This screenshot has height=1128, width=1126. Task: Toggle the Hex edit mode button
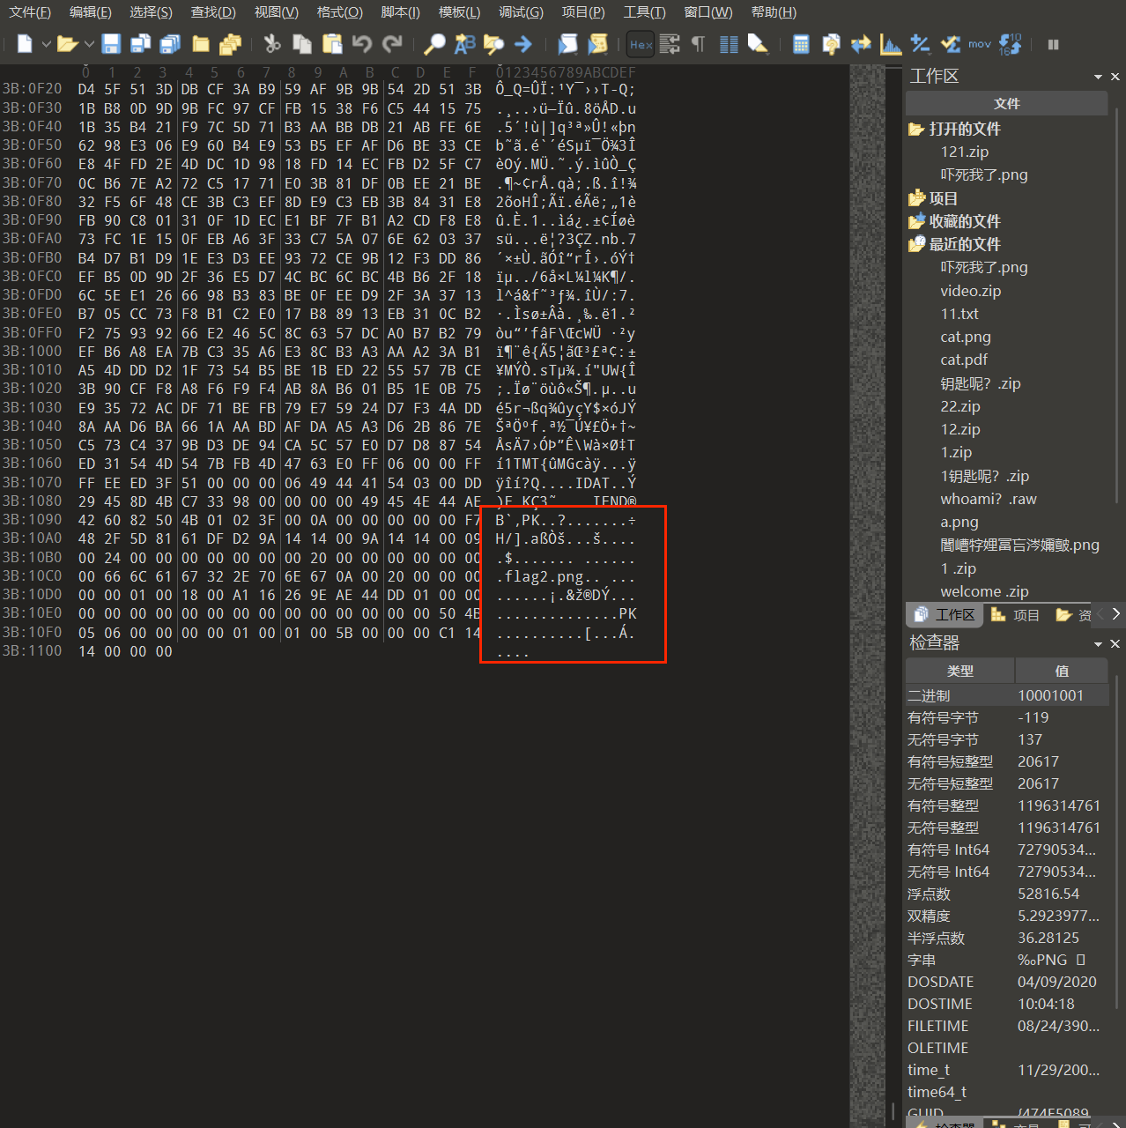click(x=641, y=44)
